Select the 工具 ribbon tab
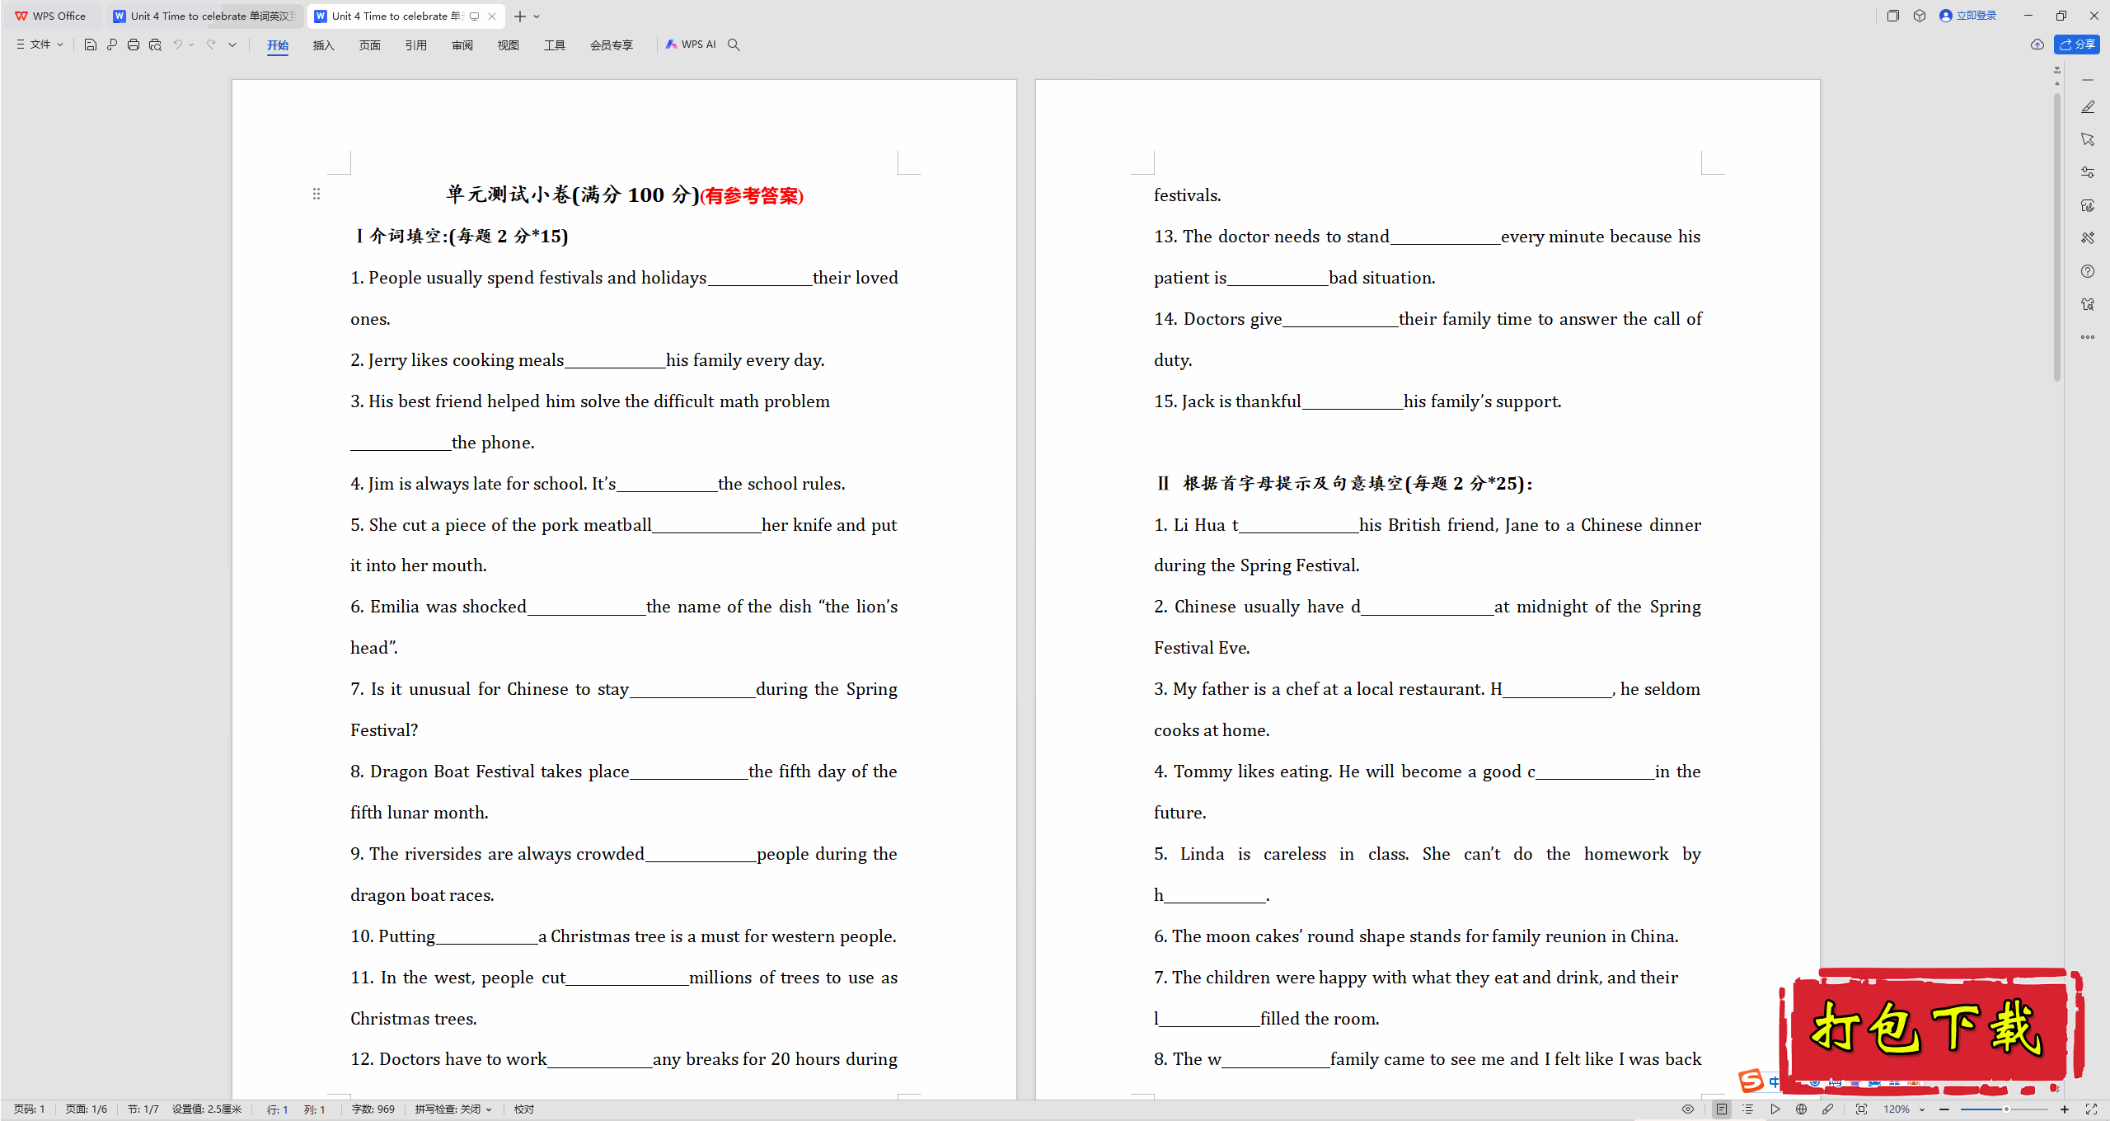2110x1121 pixels. 555,45
